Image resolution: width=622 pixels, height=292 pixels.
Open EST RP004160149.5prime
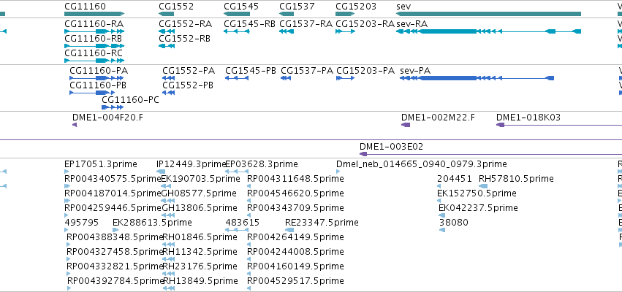click(249, 274)
